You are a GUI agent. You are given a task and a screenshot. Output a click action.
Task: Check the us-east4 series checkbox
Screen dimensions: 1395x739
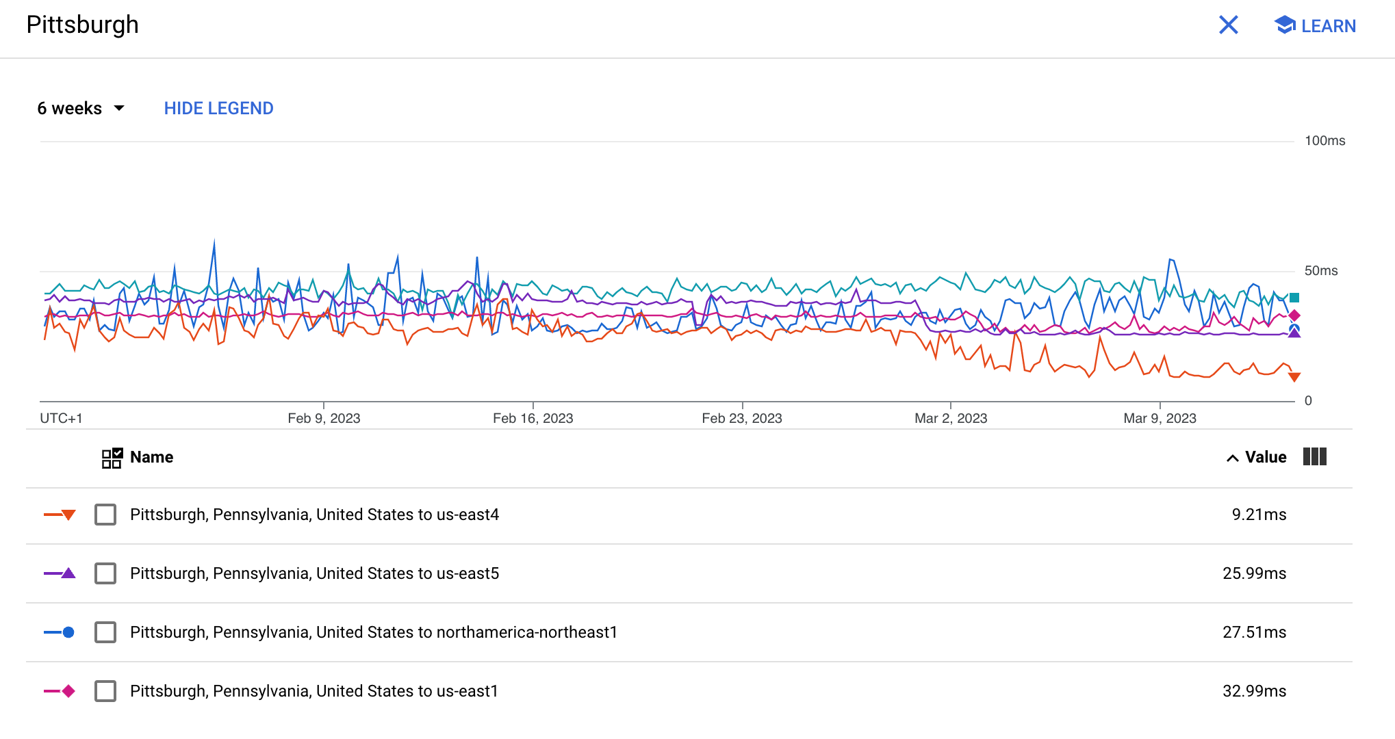coord(105,515)
